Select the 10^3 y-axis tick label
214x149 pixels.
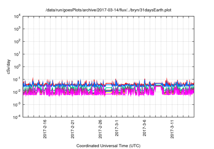pyautogui.click(x=17, y=29)
